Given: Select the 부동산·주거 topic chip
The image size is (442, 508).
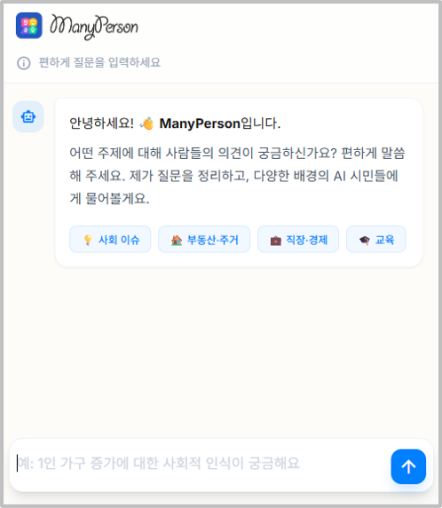Looking at the screenshot, I should [x=204, y=240].
